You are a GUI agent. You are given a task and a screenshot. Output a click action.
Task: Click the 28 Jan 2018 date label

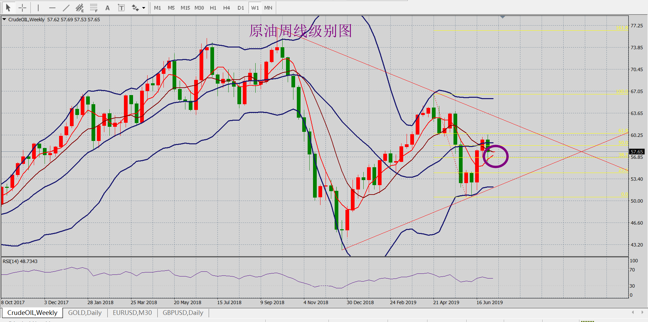click(100, 302)
